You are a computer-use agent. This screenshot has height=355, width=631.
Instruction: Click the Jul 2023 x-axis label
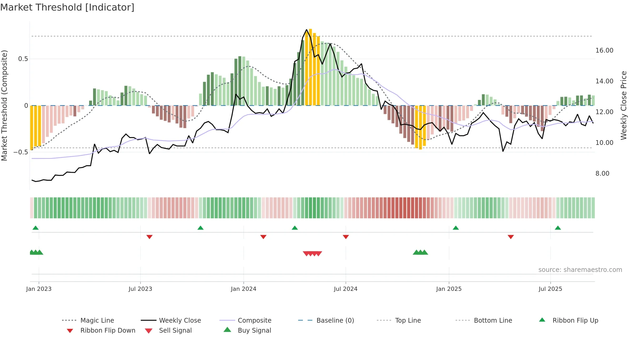(x=140, y=289)
